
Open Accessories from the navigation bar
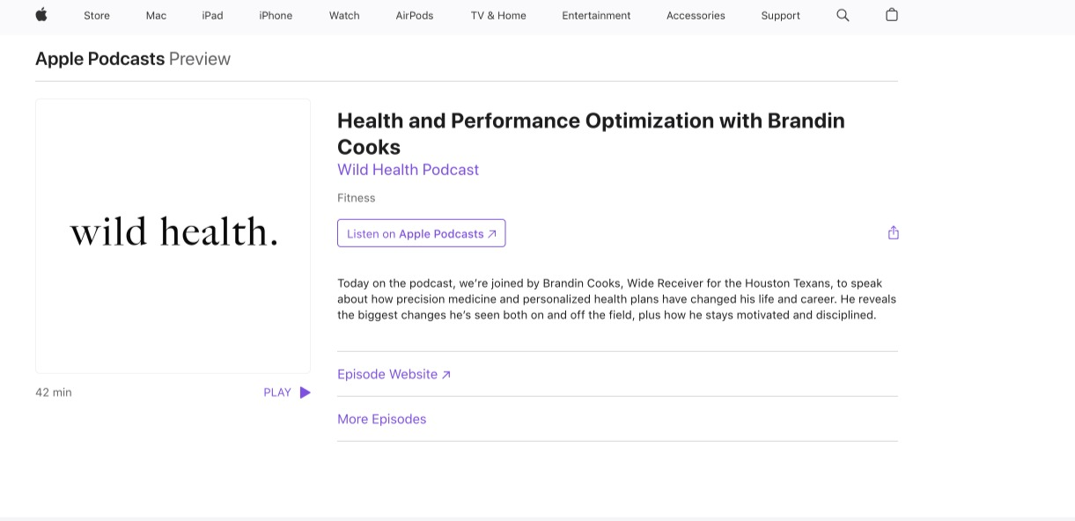(696, 16)
